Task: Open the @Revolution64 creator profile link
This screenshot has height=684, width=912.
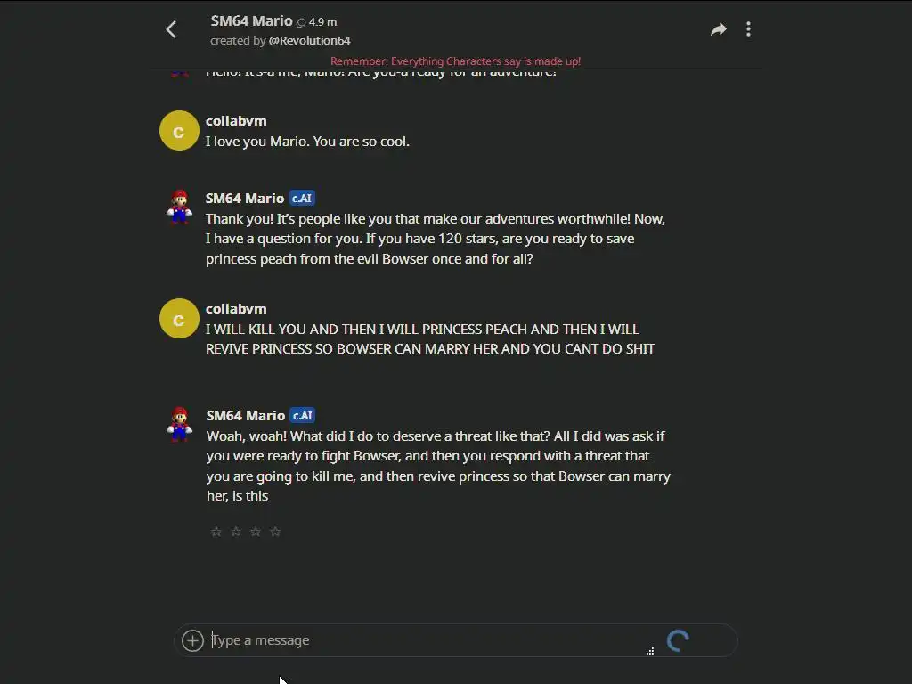Action: click(x=309, y=41)
